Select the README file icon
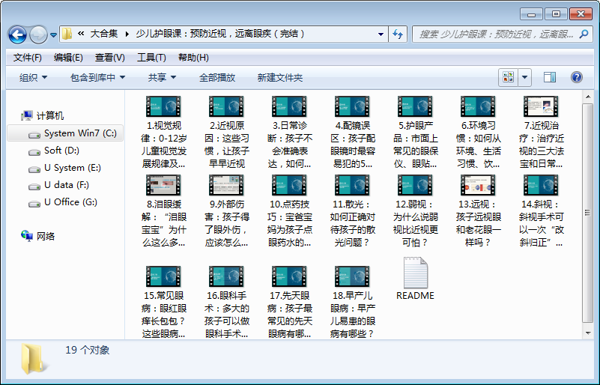 [x=415, y=274]
